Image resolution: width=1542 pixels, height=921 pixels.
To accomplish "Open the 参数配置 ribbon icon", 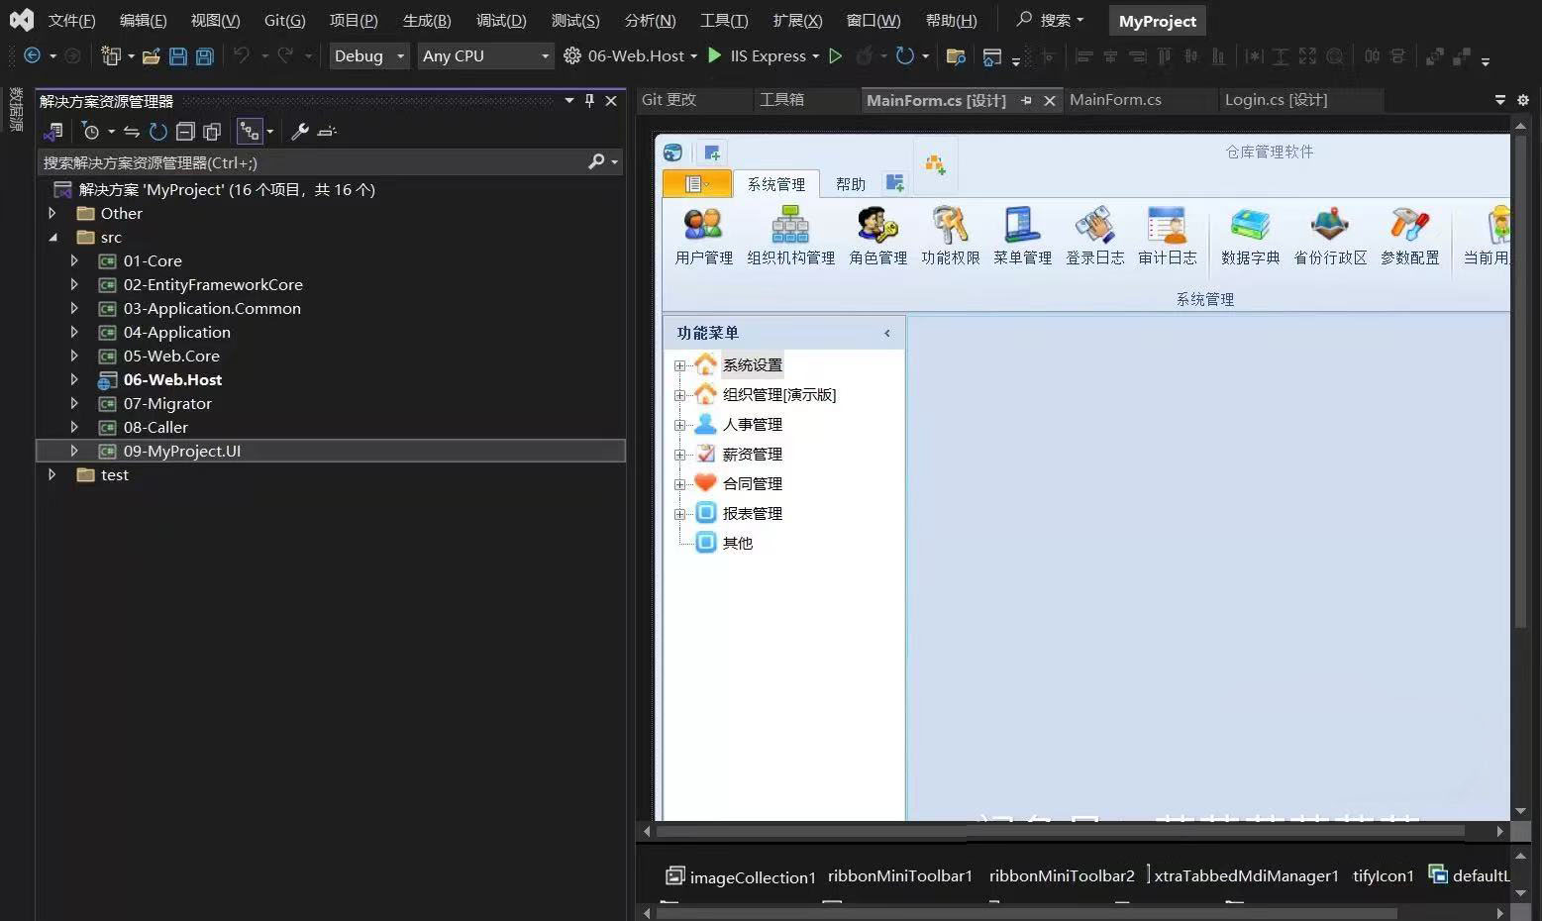I will 1409,237.
